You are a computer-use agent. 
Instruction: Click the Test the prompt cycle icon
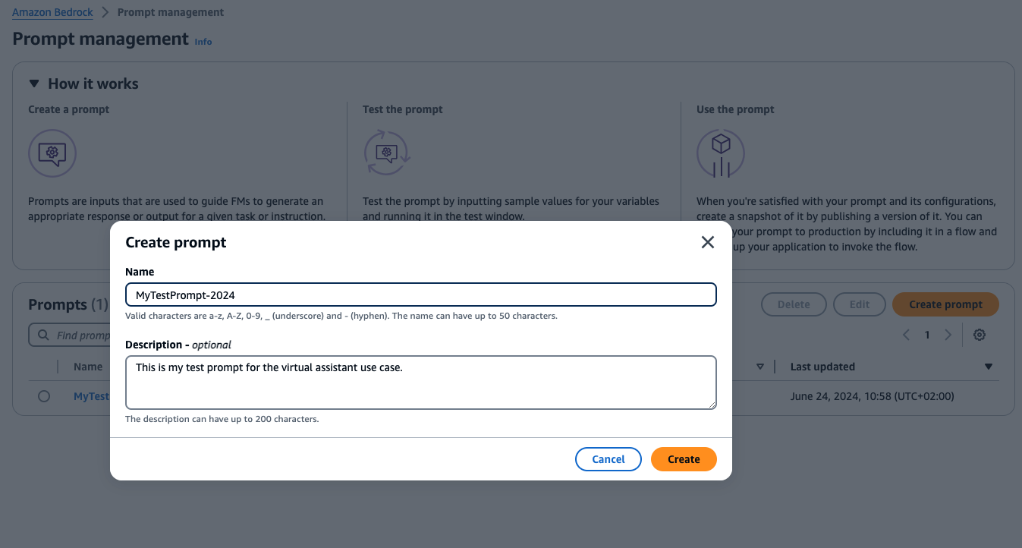(x=387, y=153)
